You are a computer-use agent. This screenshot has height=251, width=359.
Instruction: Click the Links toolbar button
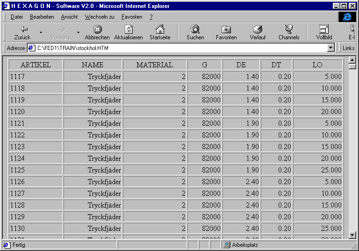[349, 48]
